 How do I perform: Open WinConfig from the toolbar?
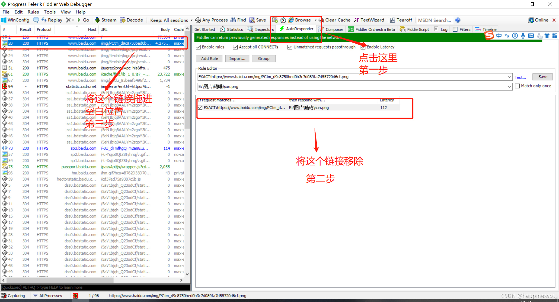tap(15, 20)
